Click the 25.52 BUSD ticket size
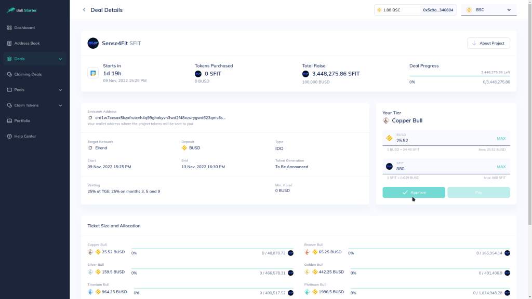532x299 pixels. (113, 252)
